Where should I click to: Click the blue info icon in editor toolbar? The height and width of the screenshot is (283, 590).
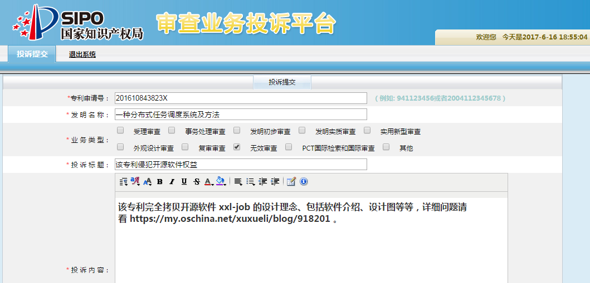click(x=304, y=182)
